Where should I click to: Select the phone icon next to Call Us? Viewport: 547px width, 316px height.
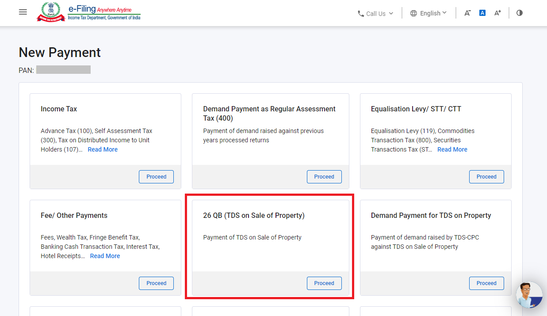361,13
